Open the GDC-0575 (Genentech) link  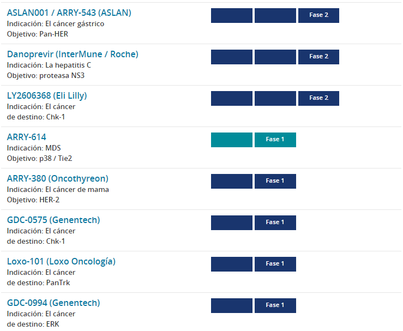(x=53, y=220)
